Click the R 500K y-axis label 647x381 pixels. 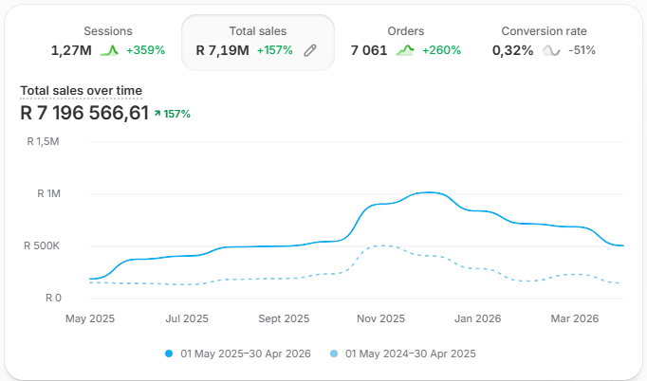pyautogui.click(x=42, y=246)
